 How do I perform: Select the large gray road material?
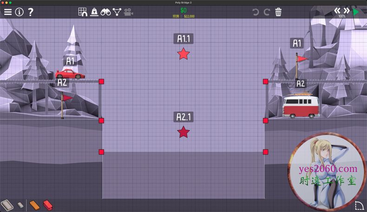pos(7,205)
